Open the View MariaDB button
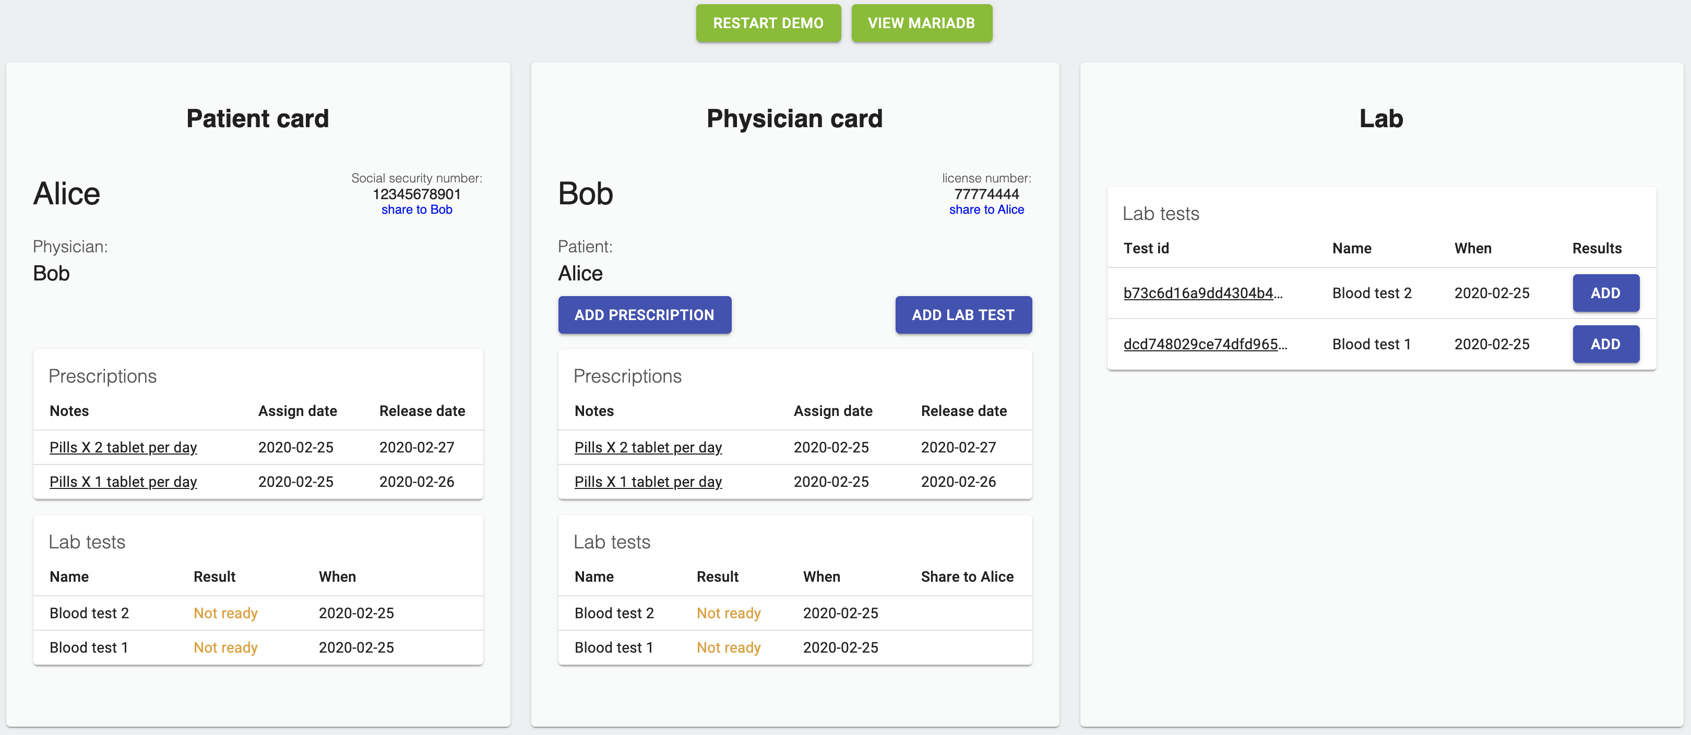1691x735 pixels. [921, 23]
